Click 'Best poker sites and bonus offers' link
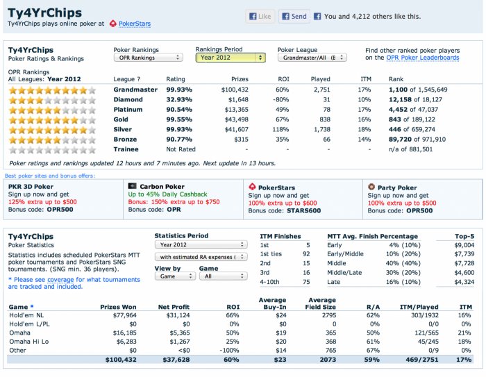The image size is (486, 377). 50,176
